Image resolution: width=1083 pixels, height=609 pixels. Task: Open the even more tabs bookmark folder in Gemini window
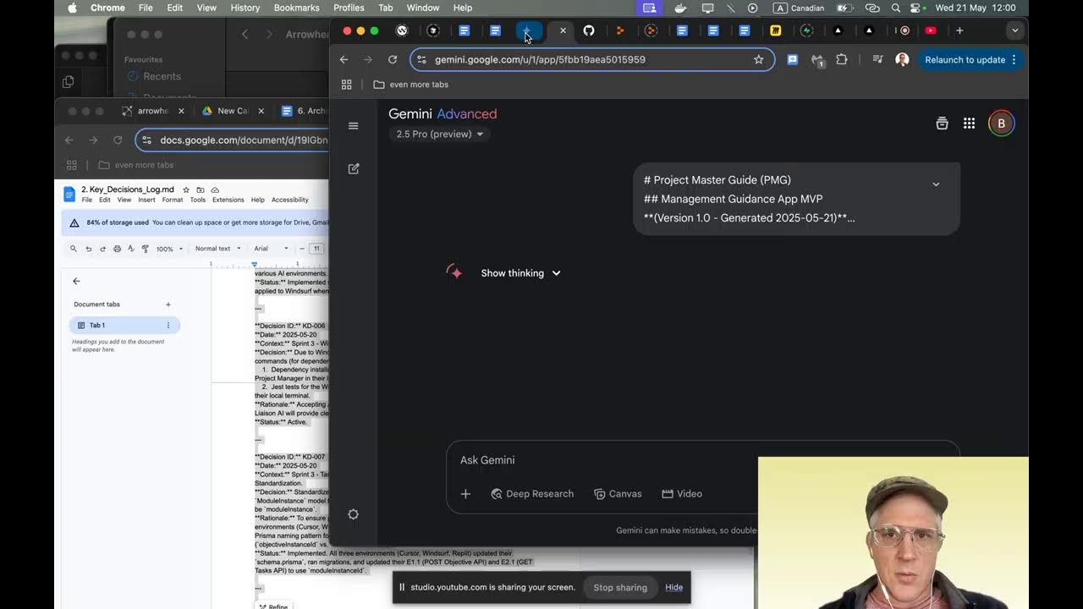pyautogui.click(x=411, y=85)
